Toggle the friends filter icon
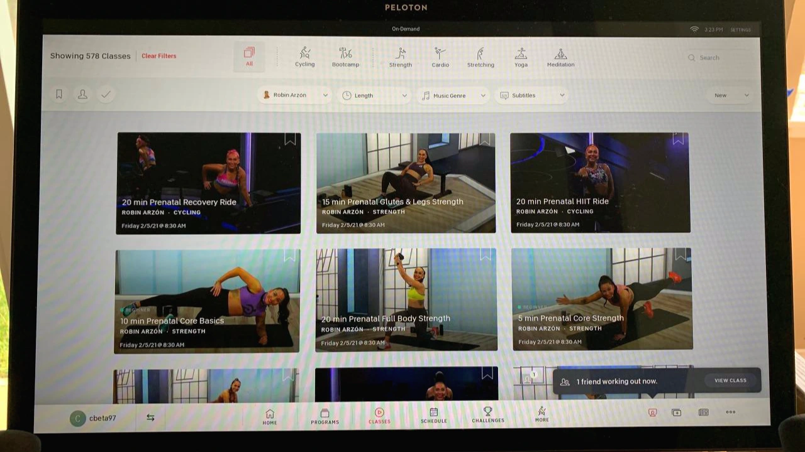This screenshot has height=452, width=805. pyautogui.click(x=82, y=94)
